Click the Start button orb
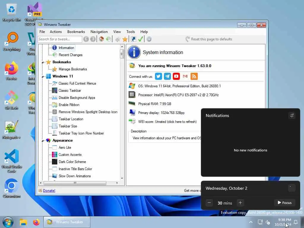 tap(8, 222)
